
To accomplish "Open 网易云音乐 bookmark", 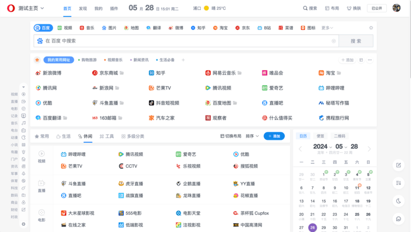I will [221, 73].
